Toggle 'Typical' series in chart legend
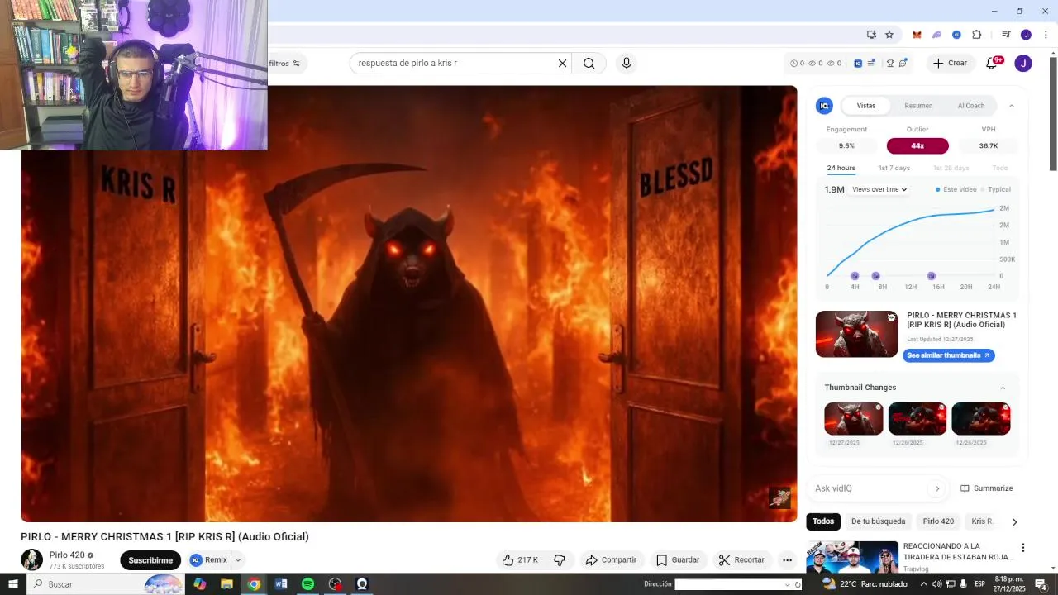Viewport: 1058px width, 595px height. [x=995, y=189]
